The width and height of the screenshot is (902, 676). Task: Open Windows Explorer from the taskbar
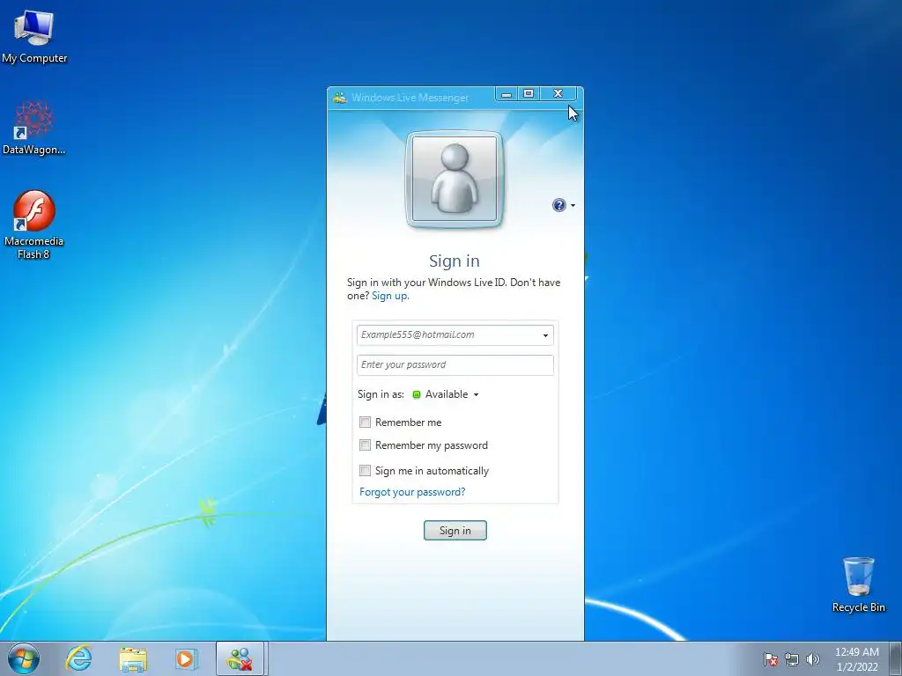[133, 658]
